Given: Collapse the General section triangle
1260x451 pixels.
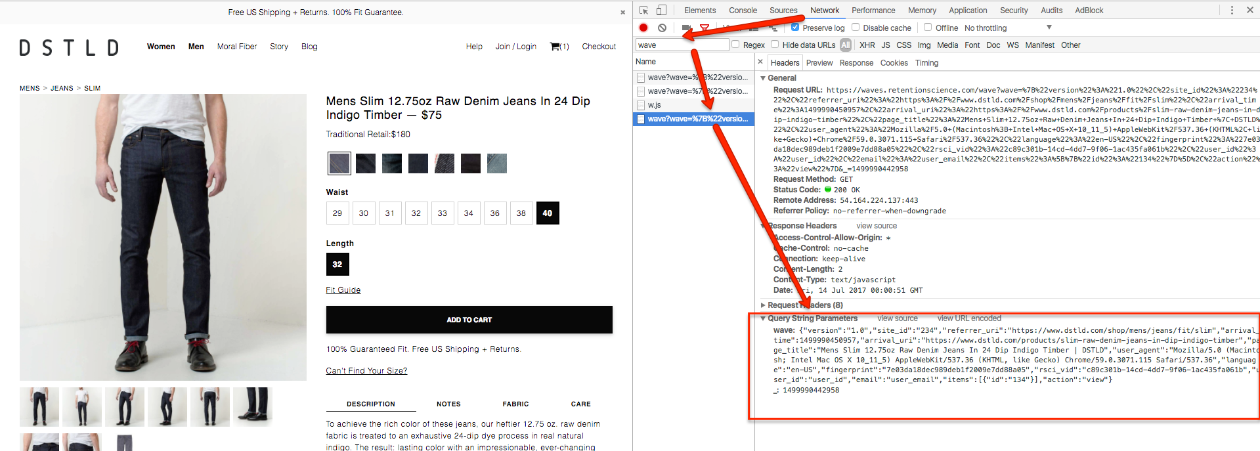Looking at the screenshot, I should (763, 78).
